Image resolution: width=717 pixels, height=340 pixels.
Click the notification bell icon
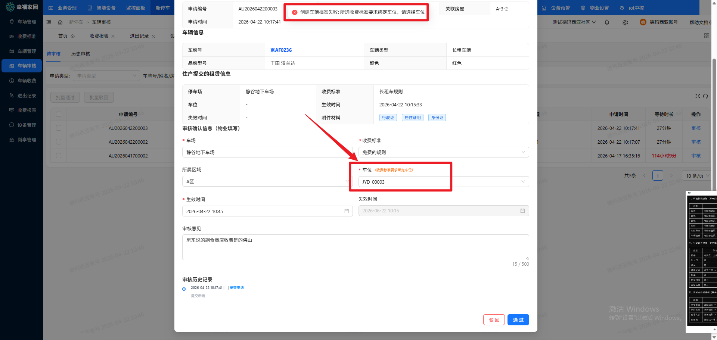(x=607, y=22)
